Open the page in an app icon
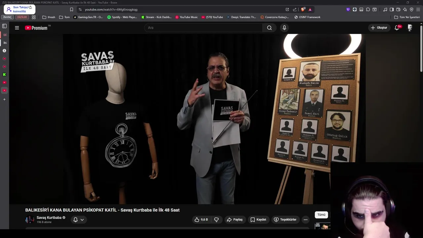This screenshot has height=238, width=423. click(287, 9)
